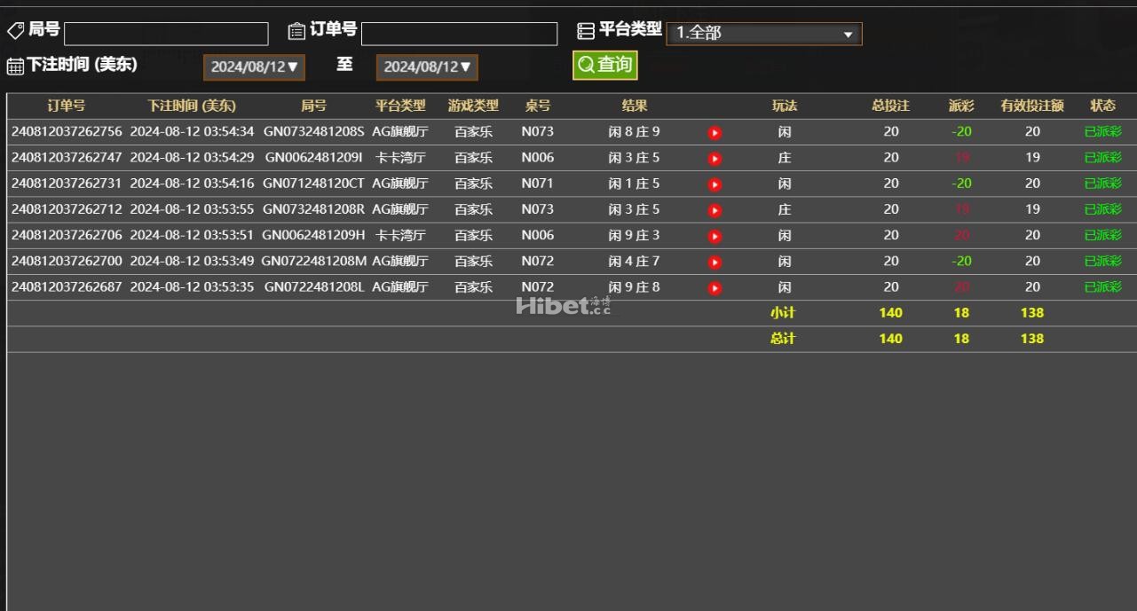Click subtotal 有效投注额 value 138 in 小计 row
This screenshot has width=1137, height=611.
click(x=1032, y=312)
